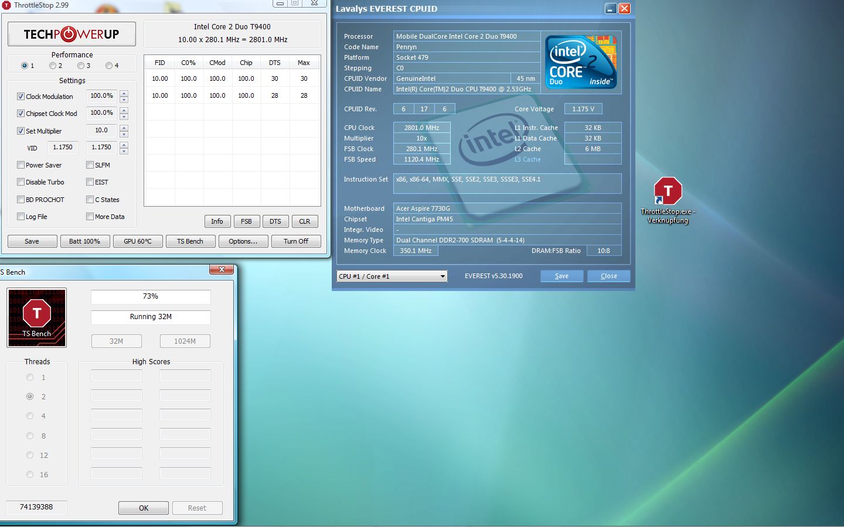Click Close in the EVEREST CPUID window

(x=609, y=276)
